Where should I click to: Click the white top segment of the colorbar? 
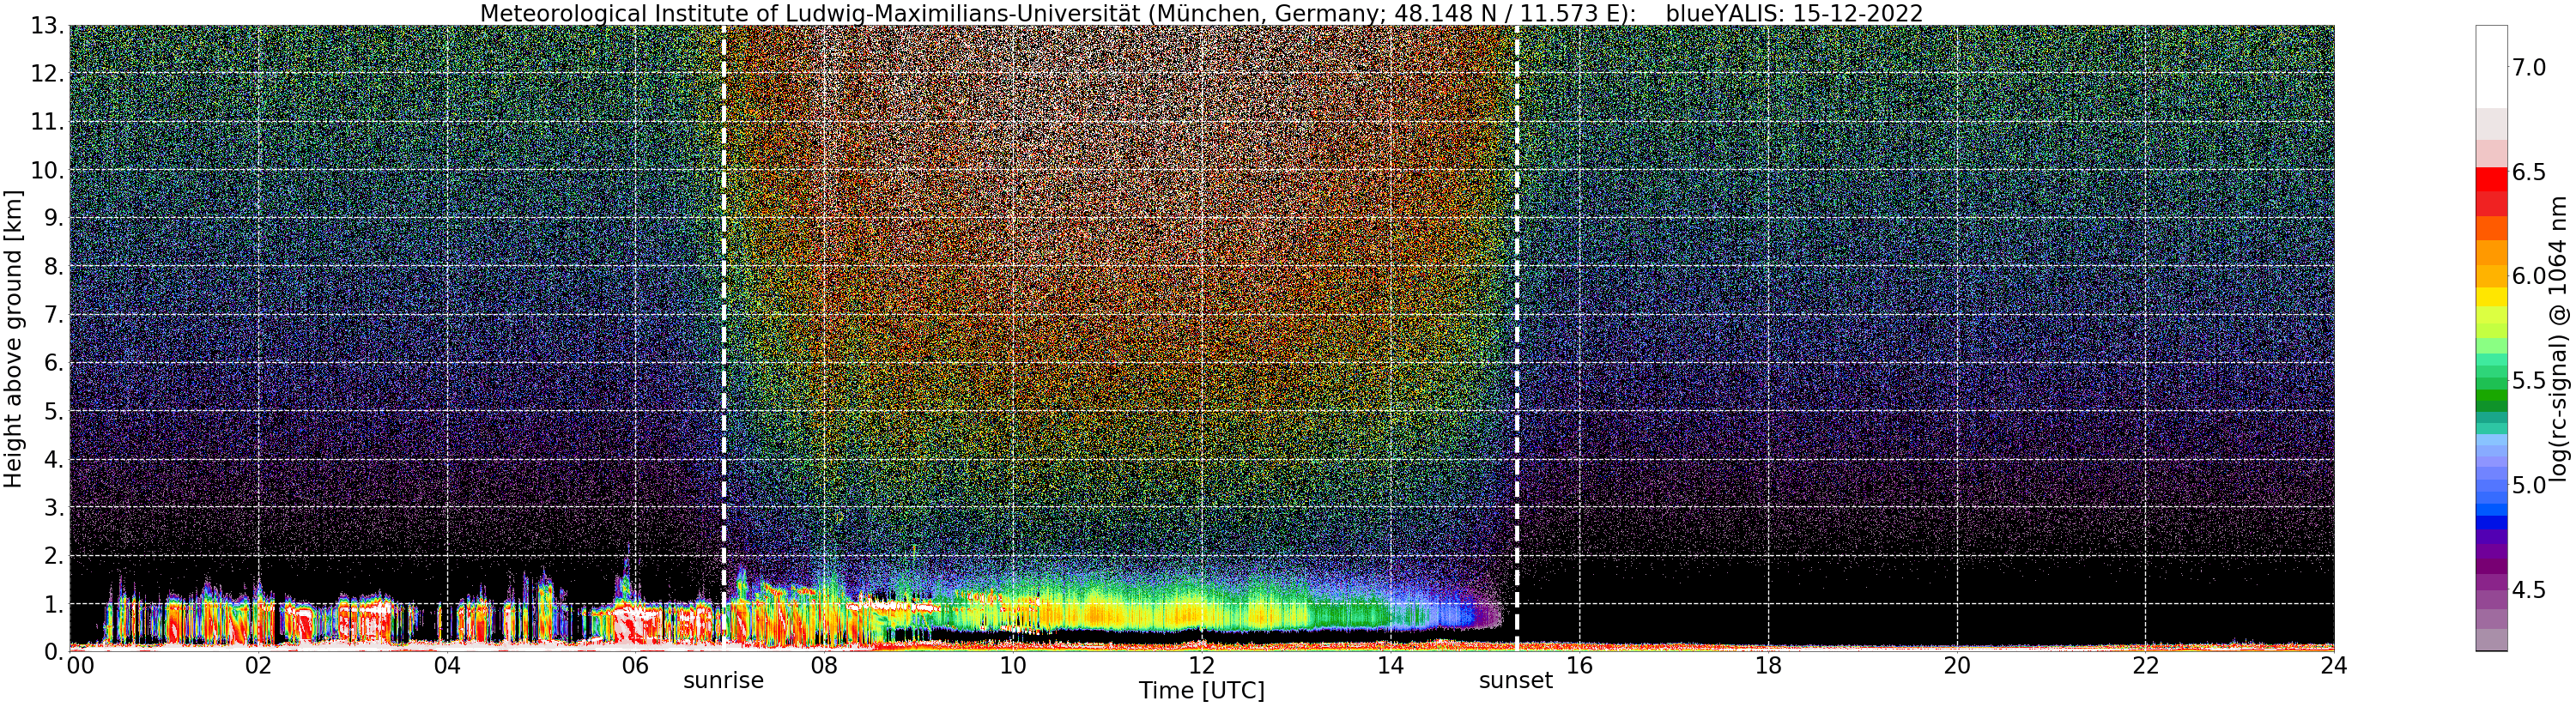[2491, 67]
